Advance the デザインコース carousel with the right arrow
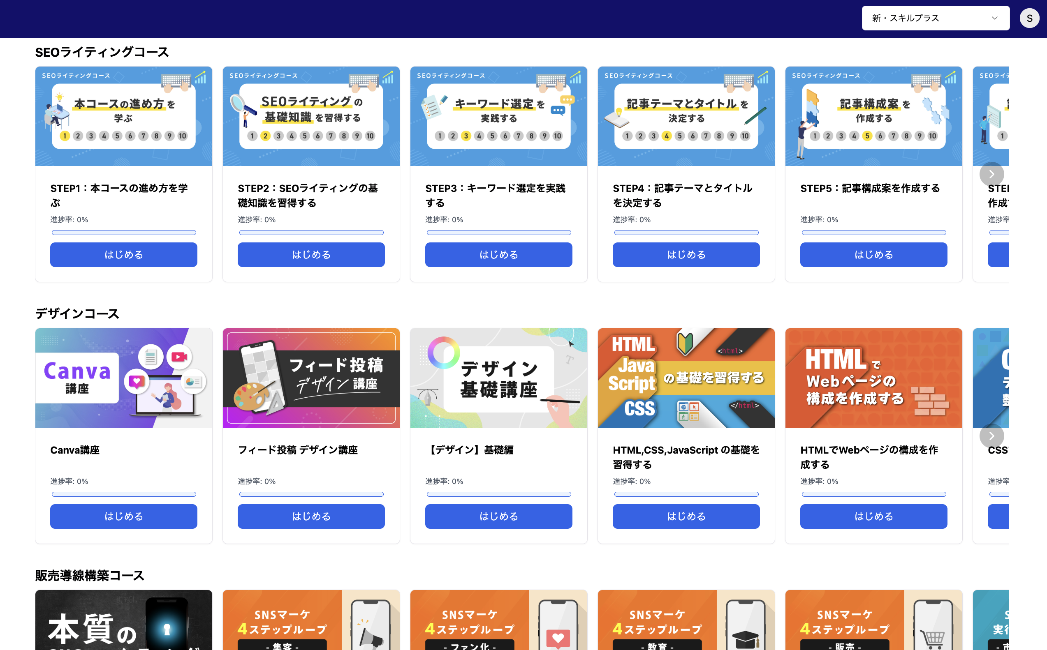The image size is (1047, 650). pyautogui.click(x=991, y=436)
